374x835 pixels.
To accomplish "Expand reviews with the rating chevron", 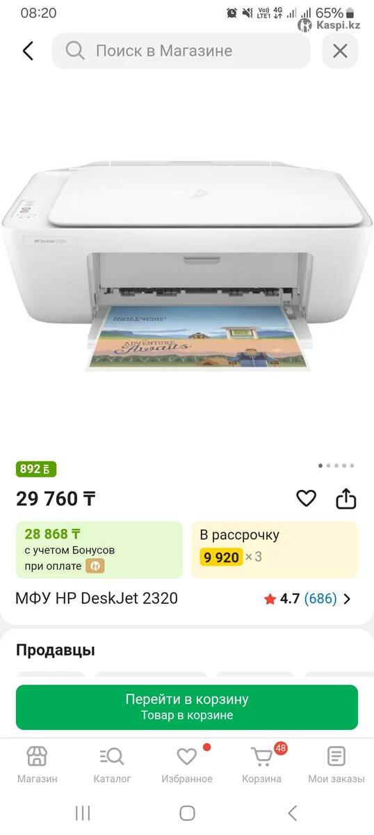I will [x=348, y=598].
